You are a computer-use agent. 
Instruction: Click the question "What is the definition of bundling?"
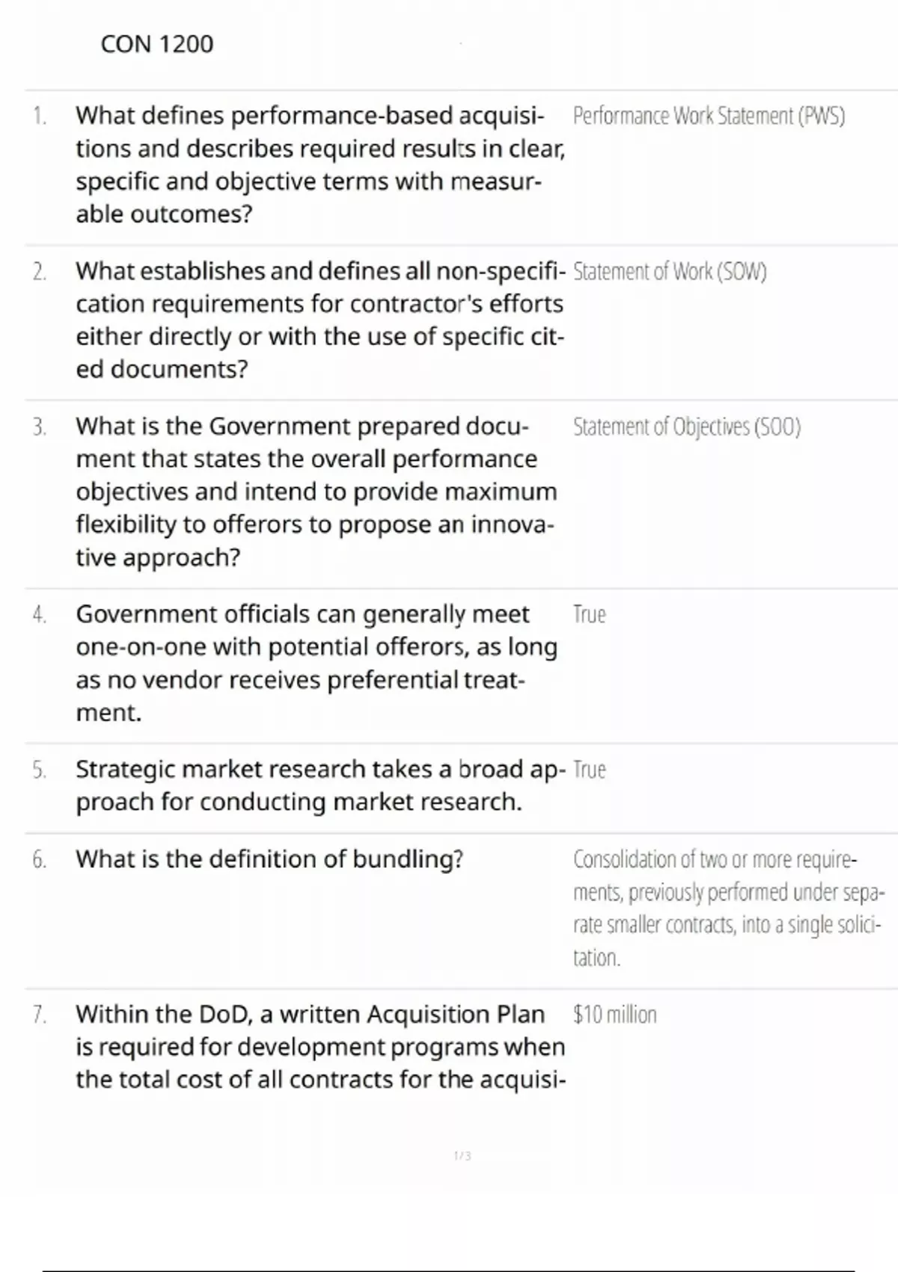[x=269, y=859]
